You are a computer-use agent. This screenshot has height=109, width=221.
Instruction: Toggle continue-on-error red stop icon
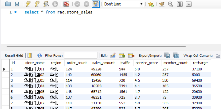(x=66, y=4)
